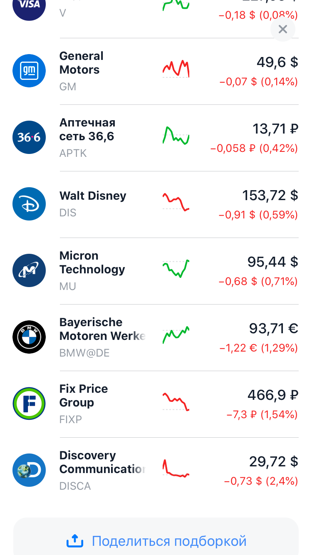Open the Fix Price Group sparkline chart
312x555 pixels.
tap(176, 402)
